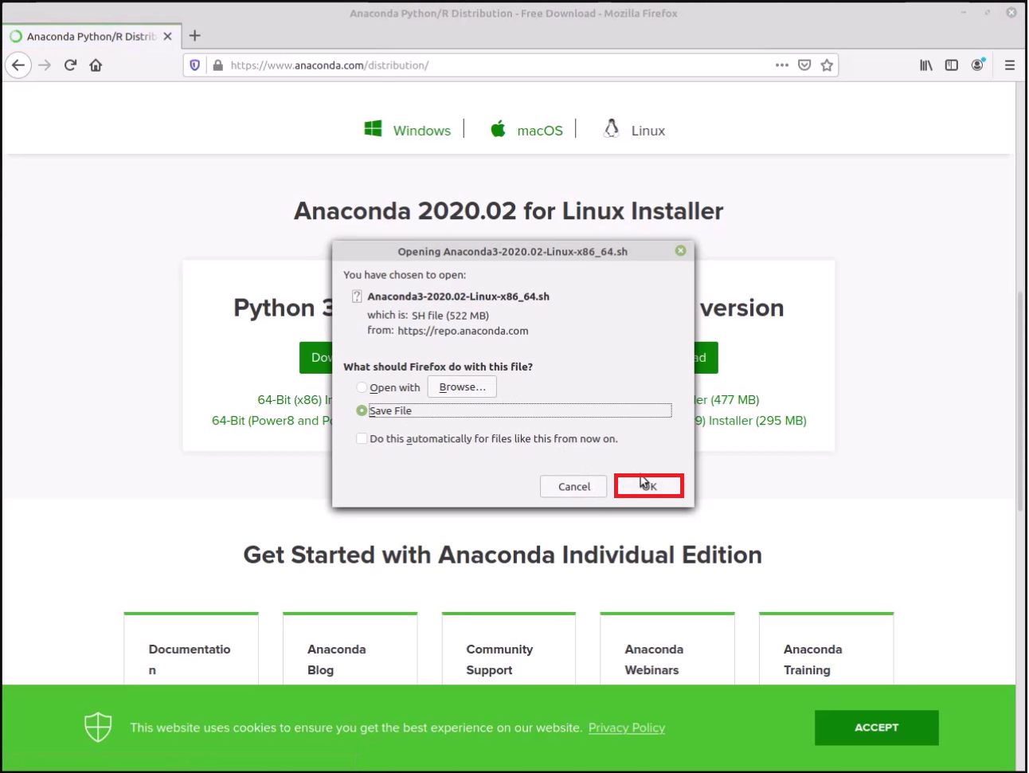Reload the Anaconda page
1029x773 pixels.
pos(70,65)
